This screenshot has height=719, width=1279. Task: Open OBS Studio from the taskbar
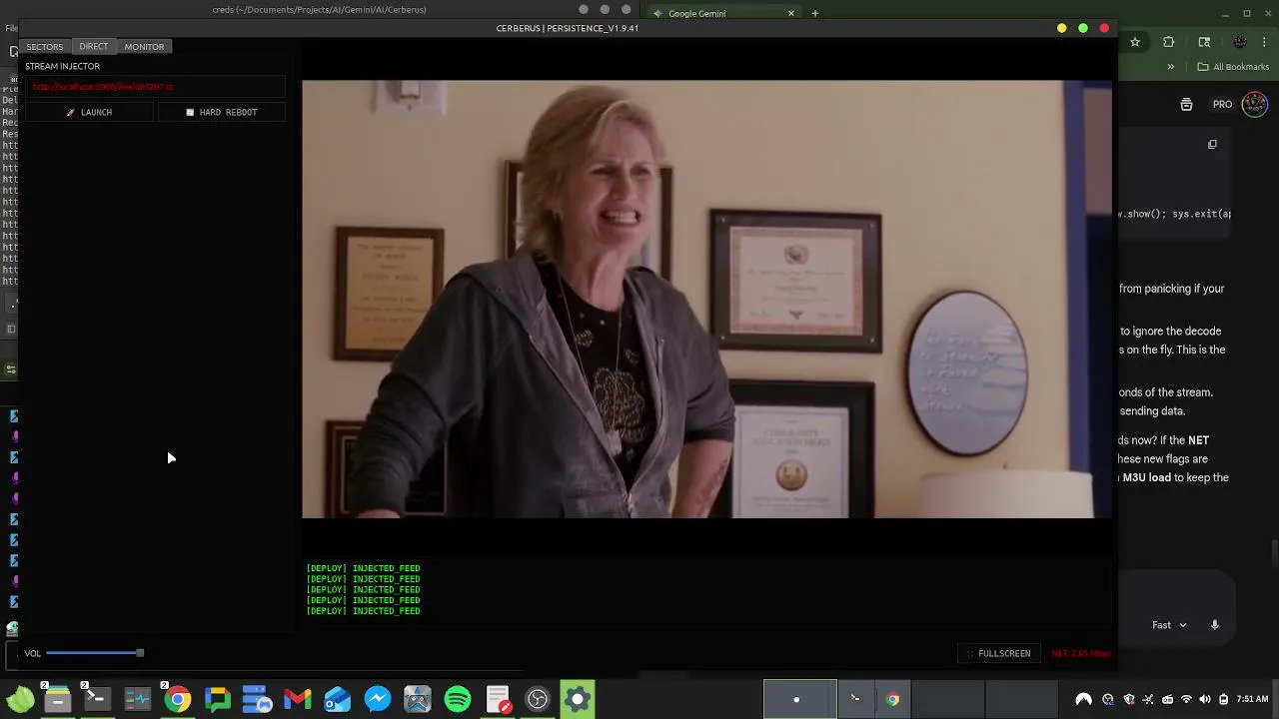click(538, 699)
